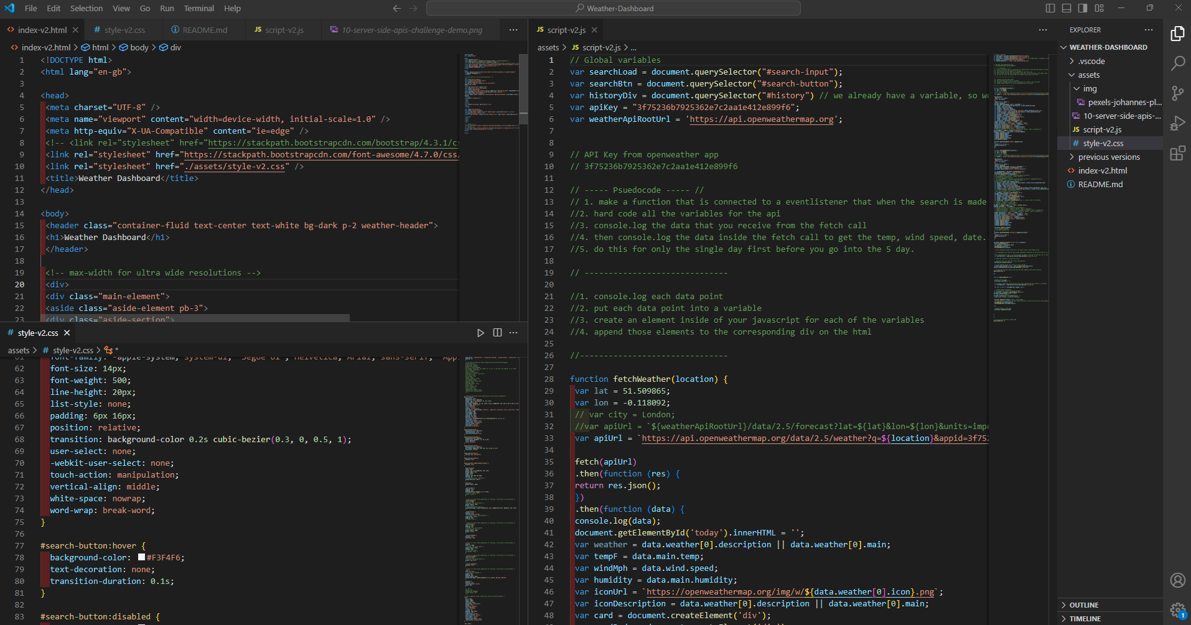
Task: Open the Terminal menu
Action: point(198,8)
